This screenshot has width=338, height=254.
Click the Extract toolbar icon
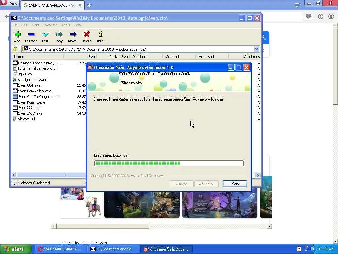pos(31,37)
